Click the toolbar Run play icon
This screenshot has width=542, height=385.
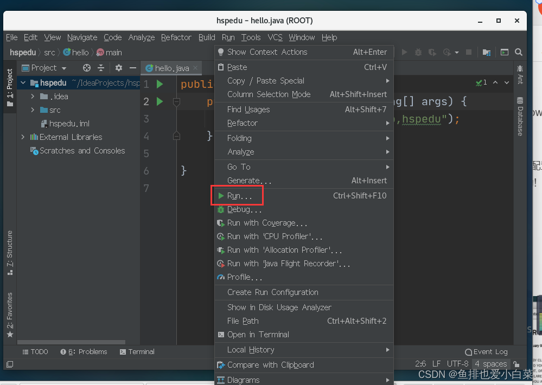(404, 52)
